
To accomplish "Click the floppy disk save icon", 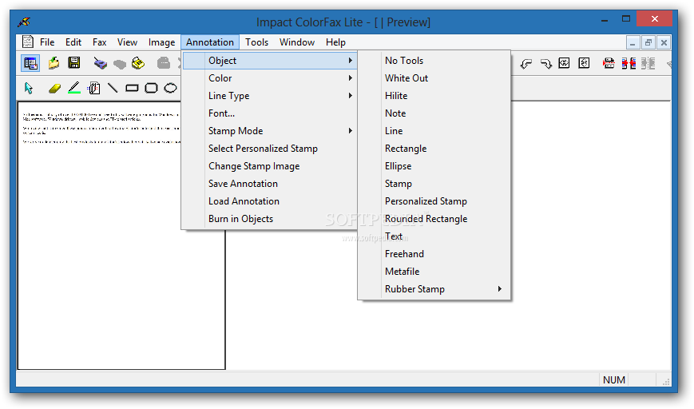I will [x=74, y=63].
